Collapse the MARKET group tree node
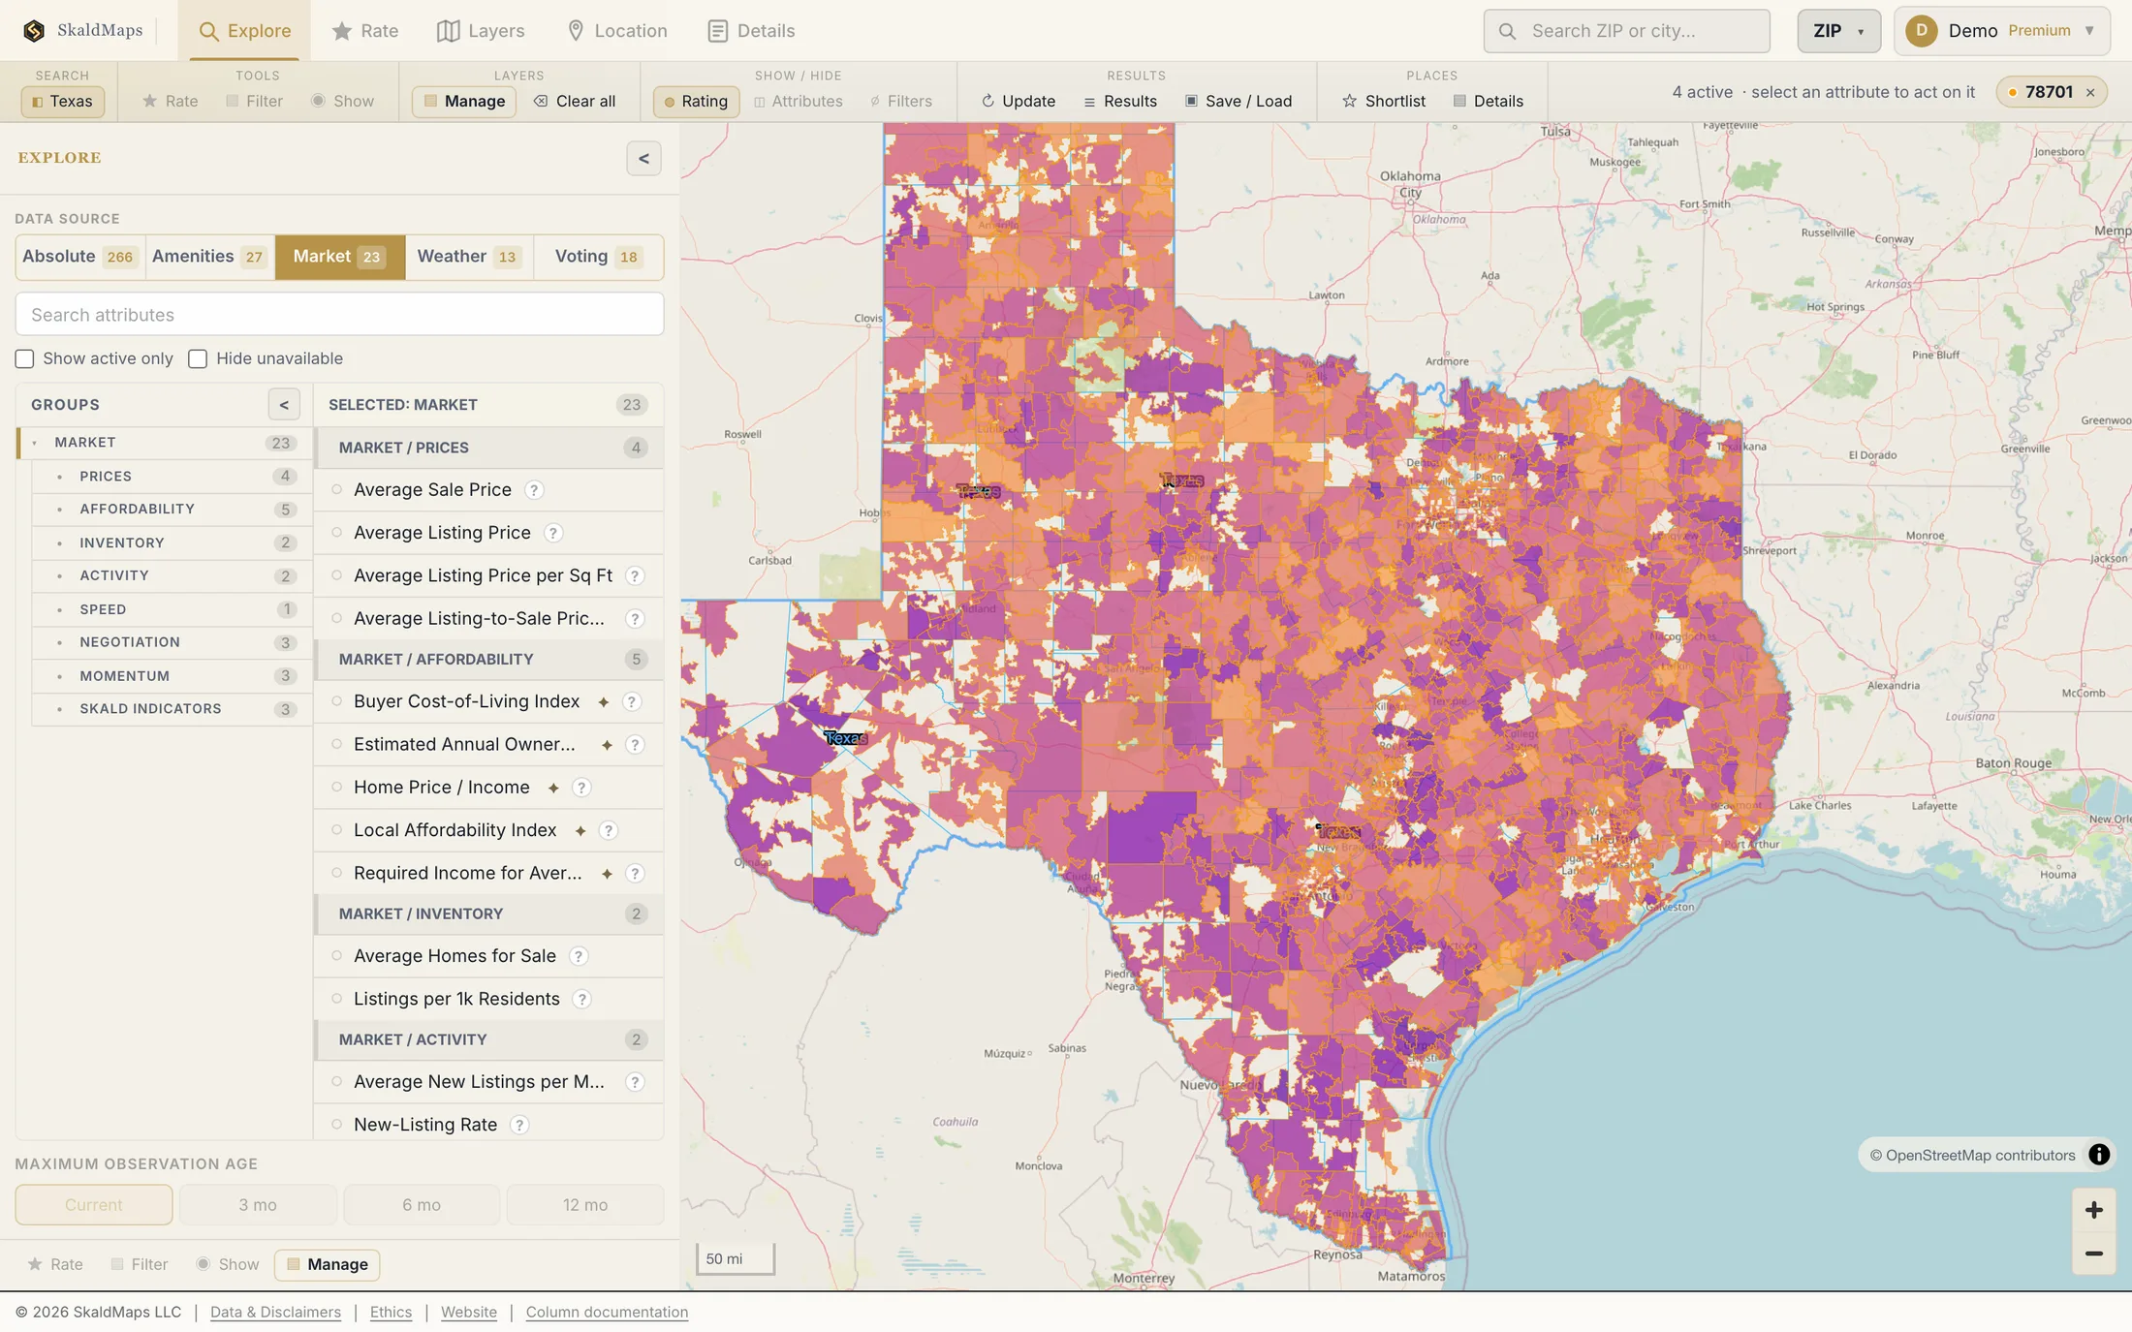The width and height of the screenshot is (2132, 1332). (35, 443)
